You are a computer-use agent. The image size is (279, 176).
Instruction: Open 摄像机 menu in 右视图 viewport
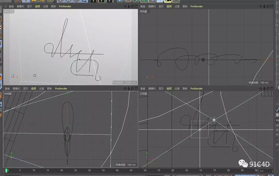tap(16, 88)
